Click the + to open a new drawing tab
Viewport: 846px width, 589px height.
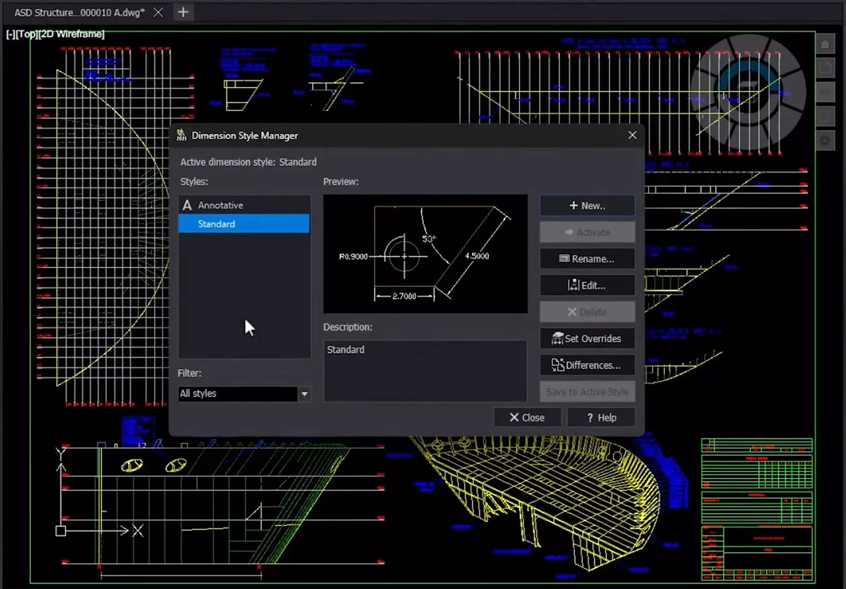coord(183,11)
